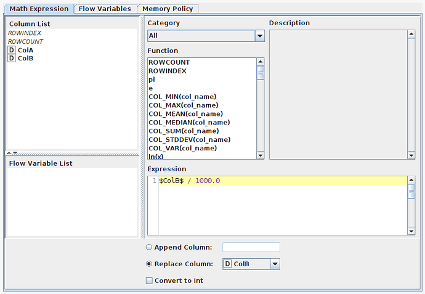The width and height of the screenshot is (425, 294).
Task: Enable the Convert to Int checkbox
Action: pos(149,280)
